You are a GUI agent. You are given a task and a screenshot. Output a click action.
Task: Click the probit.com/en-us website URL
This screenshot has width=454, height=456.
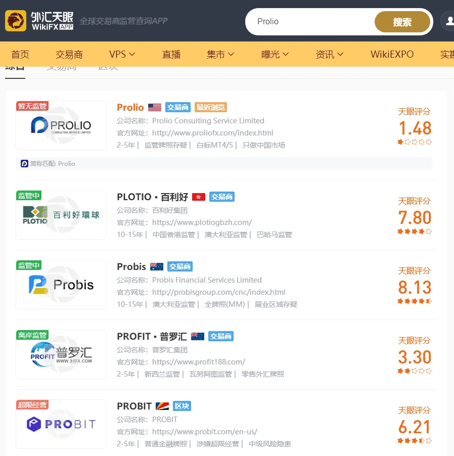[205, 432]
